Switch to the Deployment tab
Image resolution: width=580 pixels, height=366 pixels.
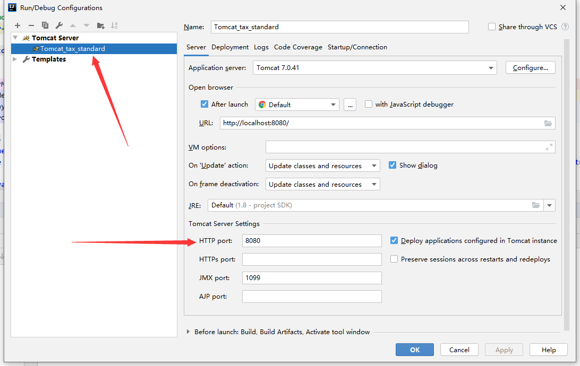pos(230,47)
